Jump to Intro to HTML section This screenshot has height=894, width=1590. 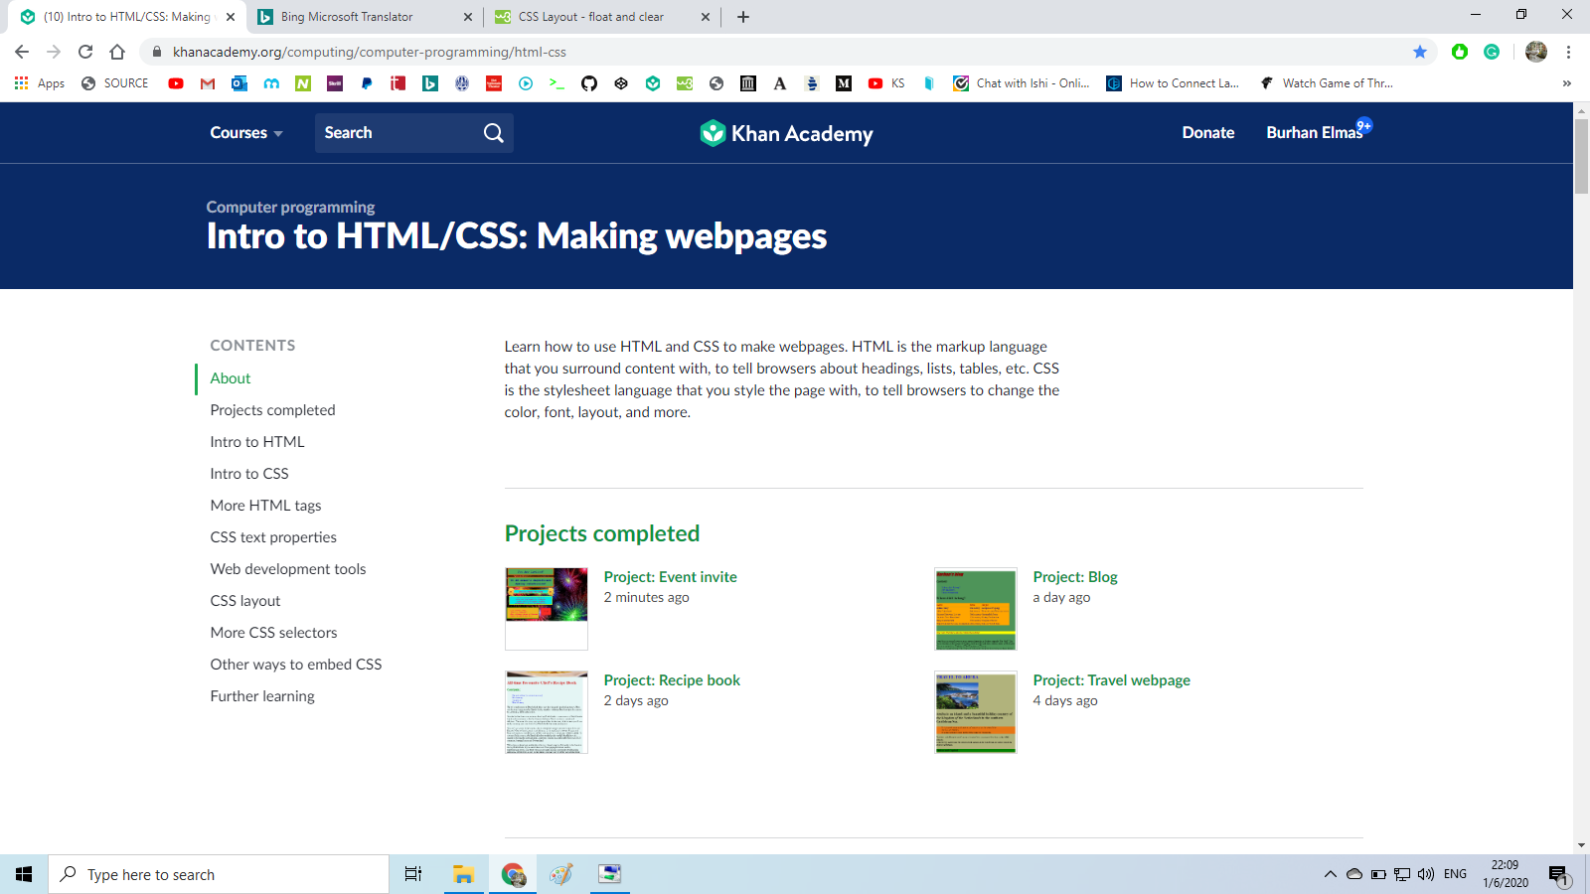(x=257, y=442)
